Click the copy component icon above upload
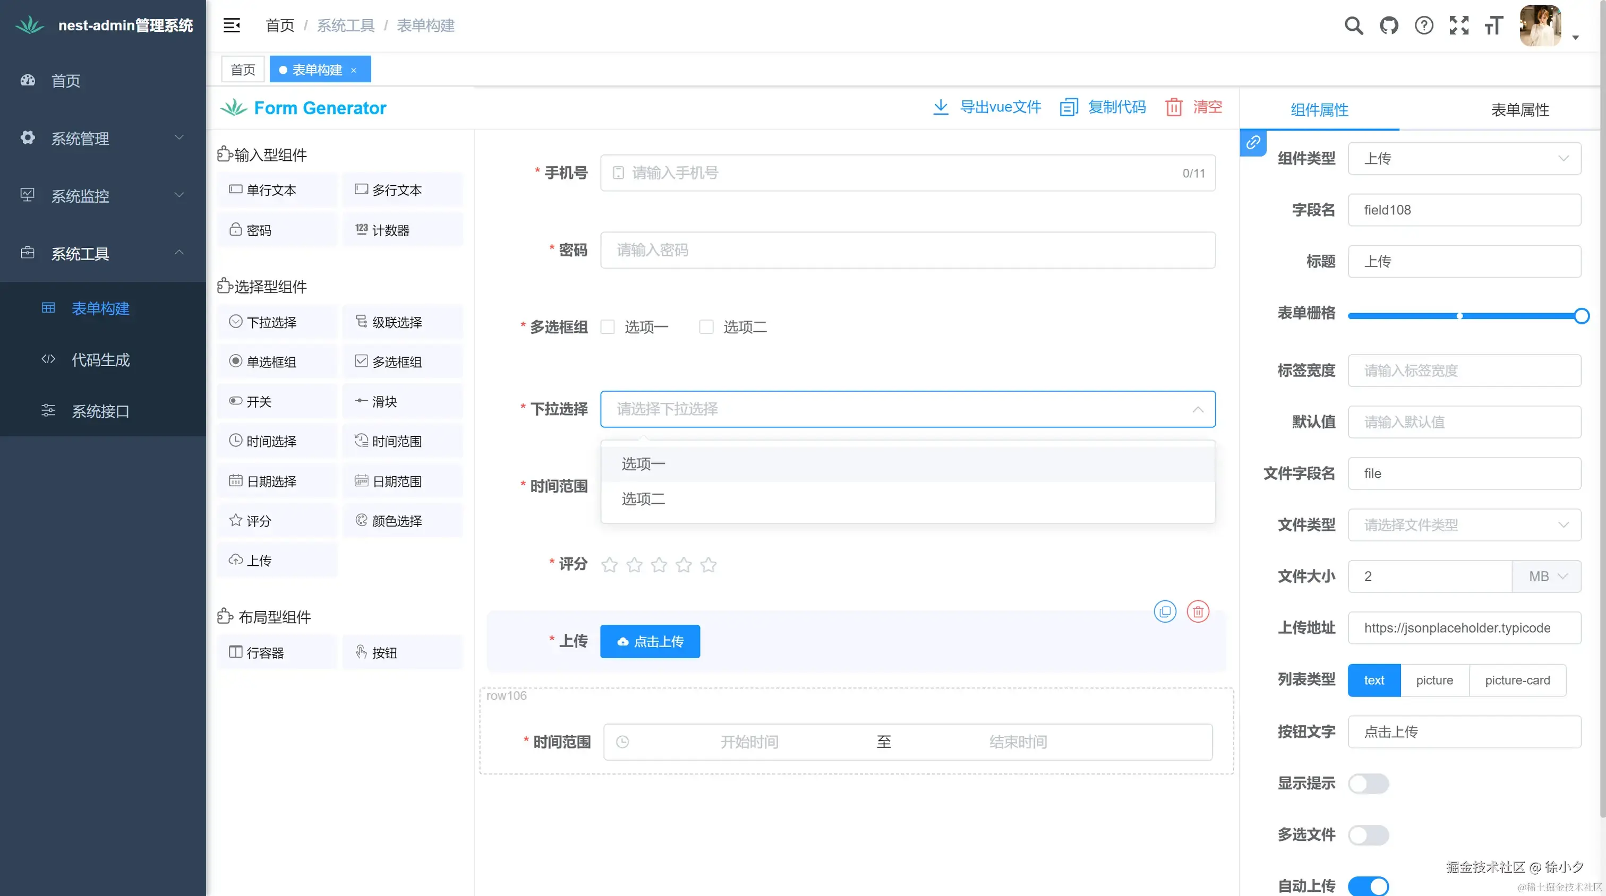Image resolution: width=1606 pixels, height=896 pixels. pyautogui.click(x=1165, y=612)
